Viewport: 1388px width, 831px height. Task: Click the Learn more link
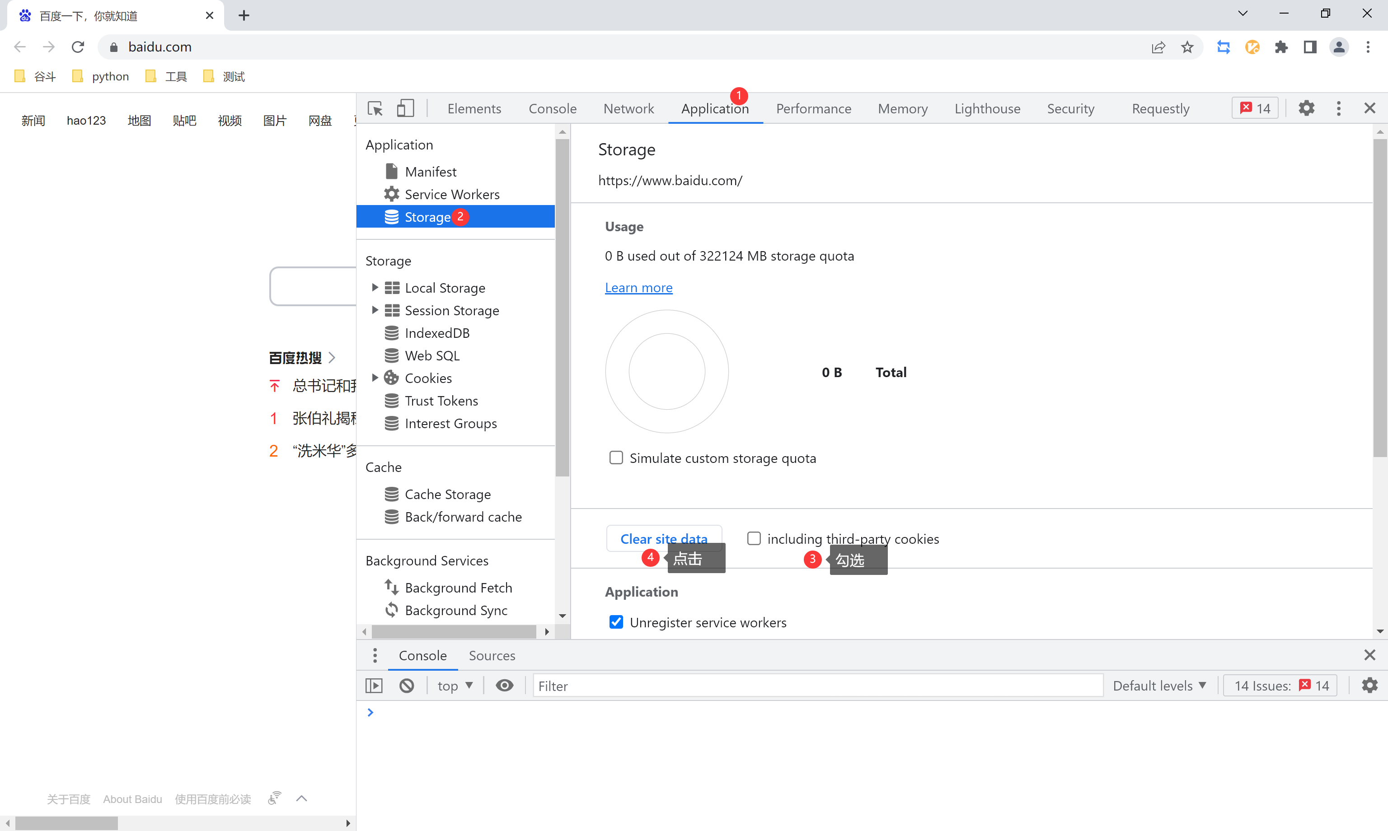tap(638, 287)
